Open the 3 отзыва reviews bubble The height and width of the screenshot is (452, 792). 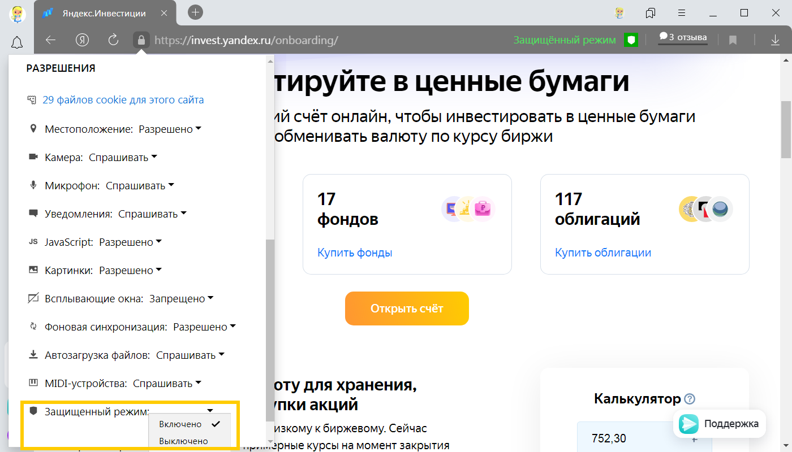click(682, 37)
